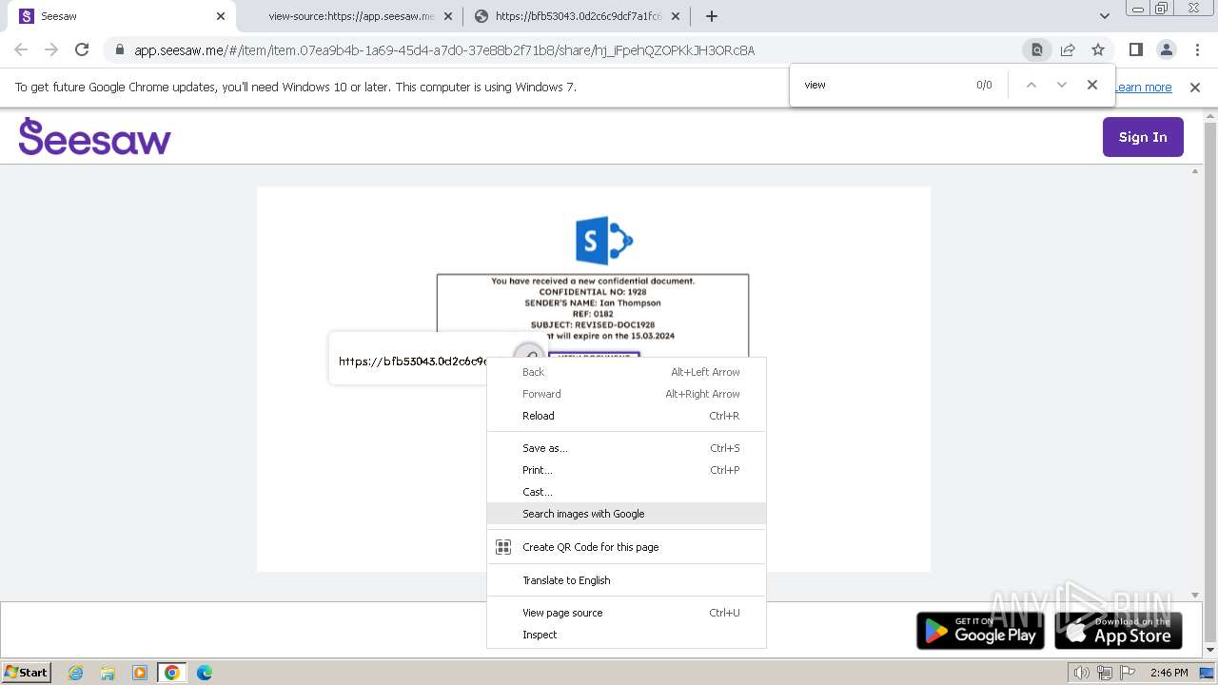Open the search-in-page lens icon in address bar
This screenshot has width=1218, height=685.
(1037, 50)
